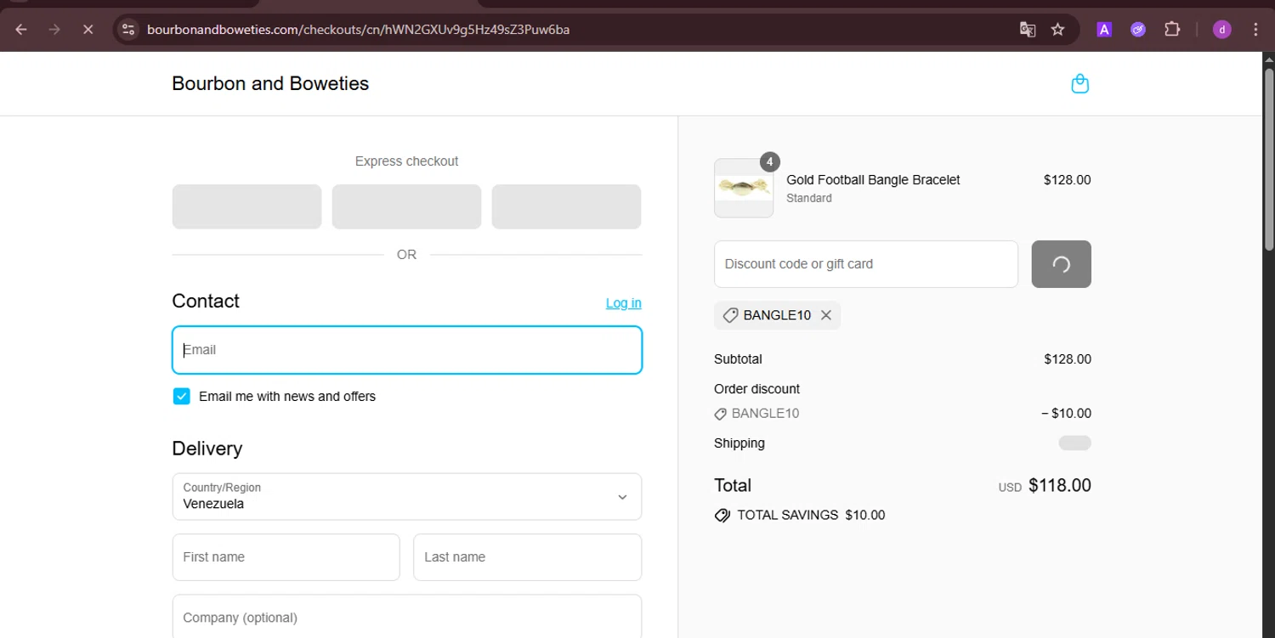Click the middle express checkout button
This screenshot has height=638, width=1275.
click(406, 206)
